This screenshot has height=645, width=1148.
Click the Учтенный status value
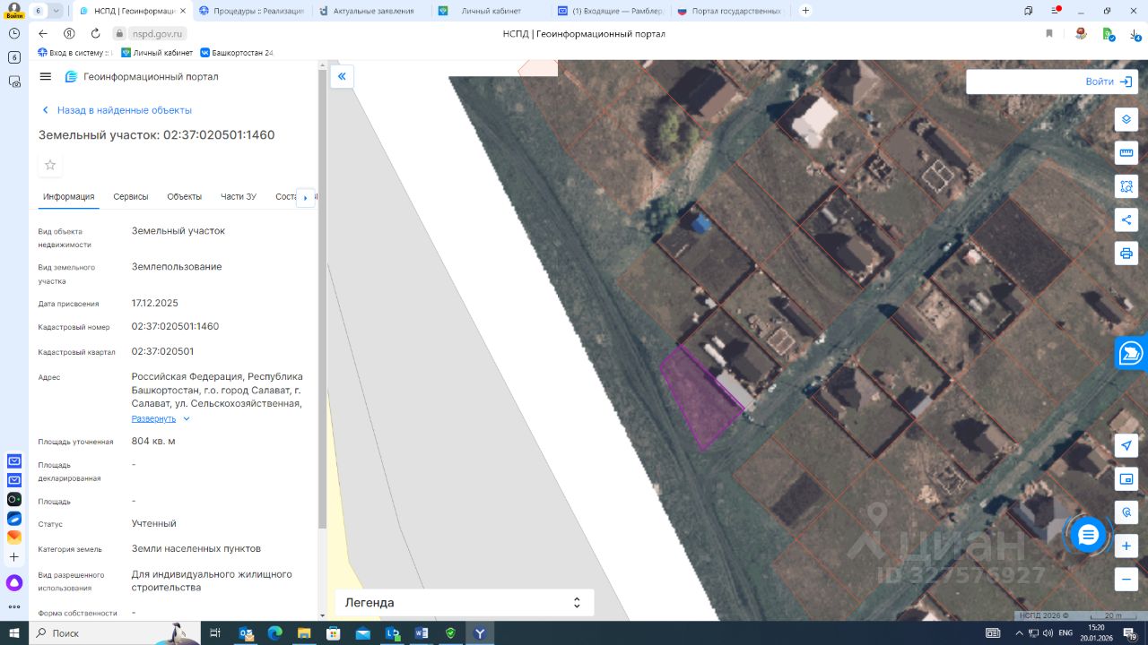[x=154, y=523]
